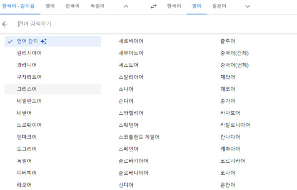This screenshot has width=297, height=190.
Task: Choose the checked 언어 감지 option
Action: pos(53,41)
